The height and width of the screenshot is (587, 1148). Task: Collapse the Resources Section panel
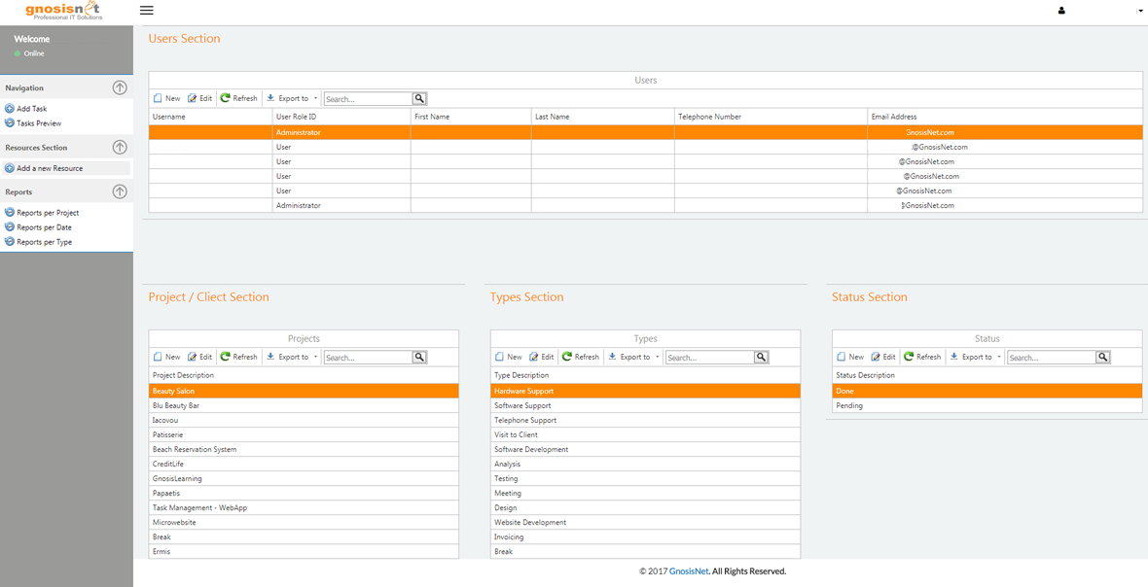(120, 148)
